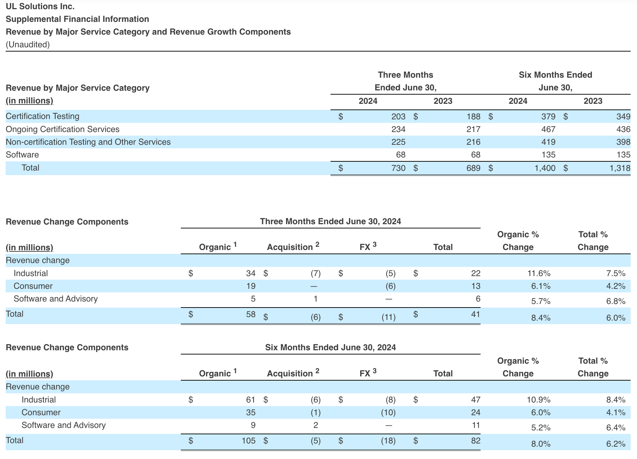
Task: Select the value 225 in Non-certification Testing row
Action: (x=398, y=142)
